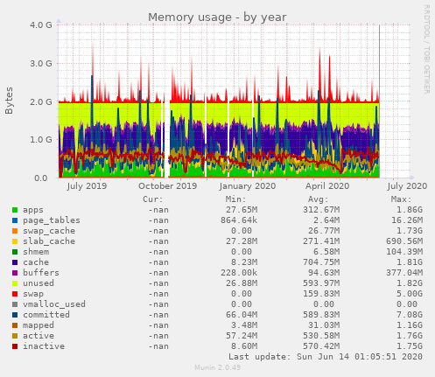Image resolution: width=435 pixels, height=377 pixels.
Task: Click the gray vmalloc_used legend swatch
Action: 15,304
